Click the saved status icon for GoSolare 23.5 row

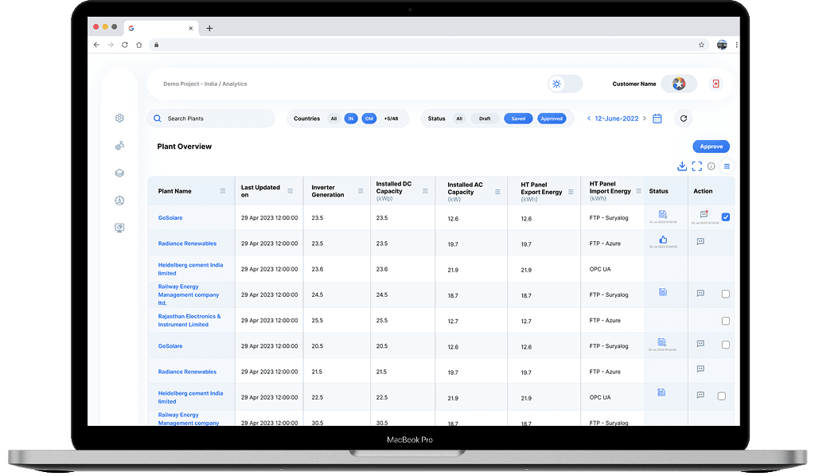(x=663, y=214)
